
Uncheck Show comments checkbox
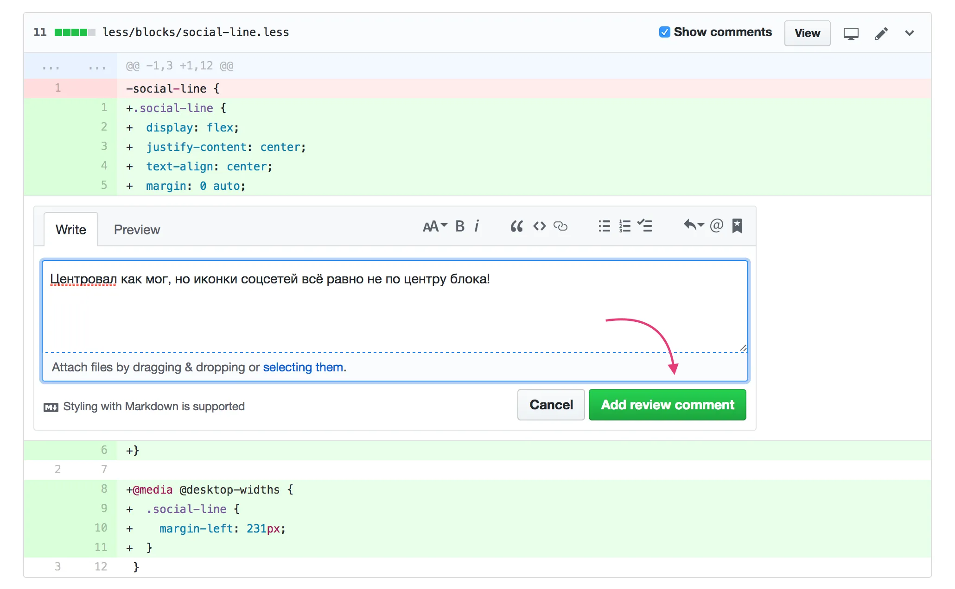(x=664, y=32)
